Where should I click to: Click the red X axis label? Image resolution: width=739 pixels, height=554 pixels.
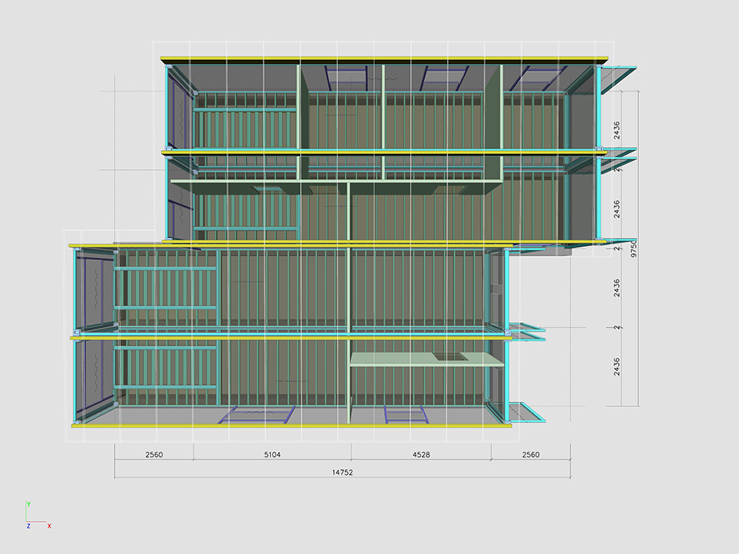[49, 526]
